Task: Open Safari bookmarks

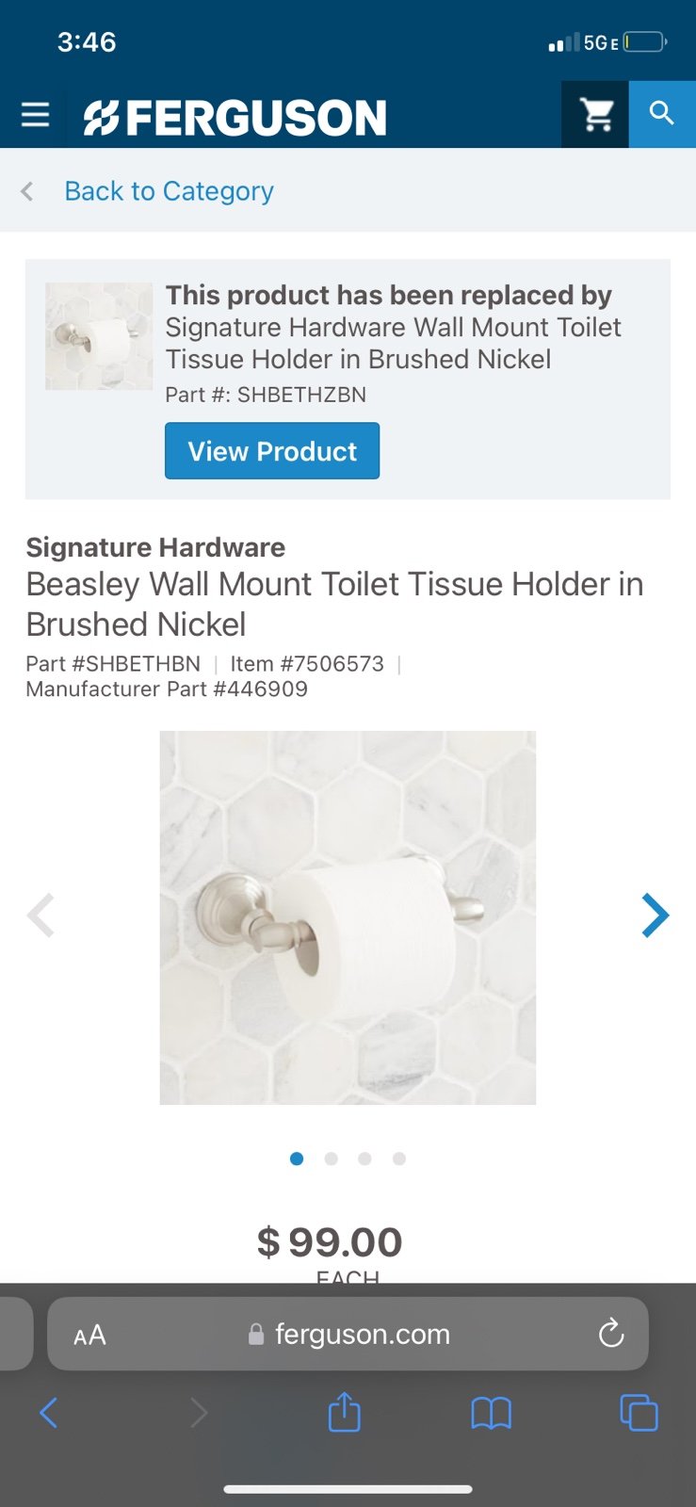Action: point(491,1413)
